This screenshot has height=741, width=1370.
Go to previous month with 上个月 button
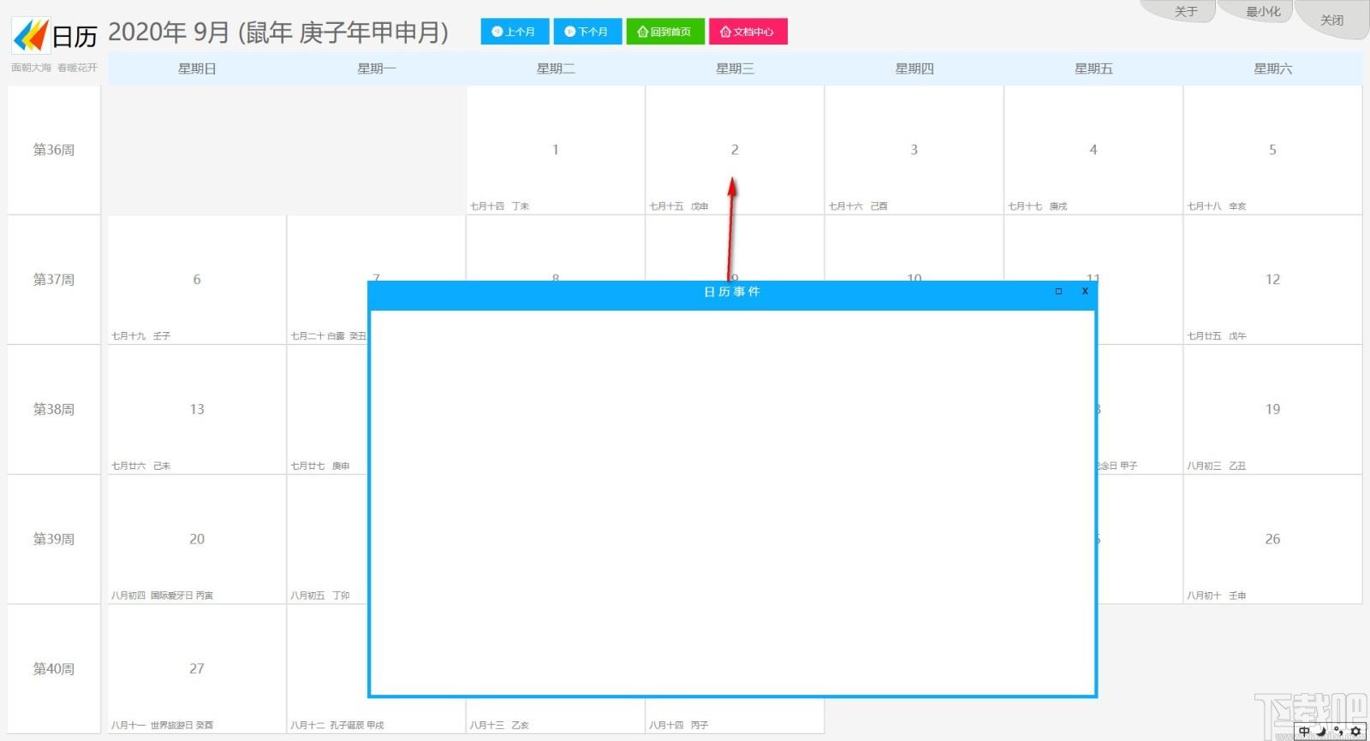pos(515,32)
